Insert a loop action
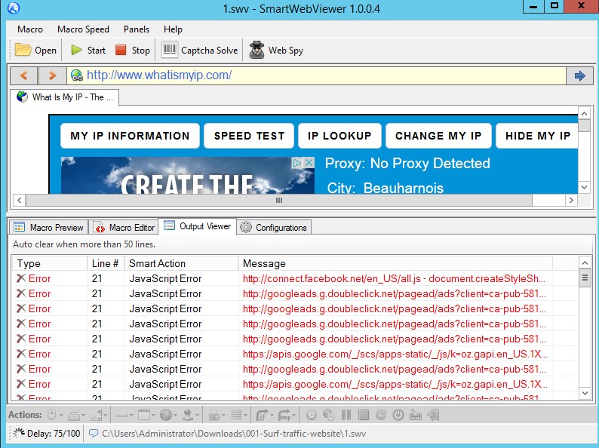 (x=284, y=415)
